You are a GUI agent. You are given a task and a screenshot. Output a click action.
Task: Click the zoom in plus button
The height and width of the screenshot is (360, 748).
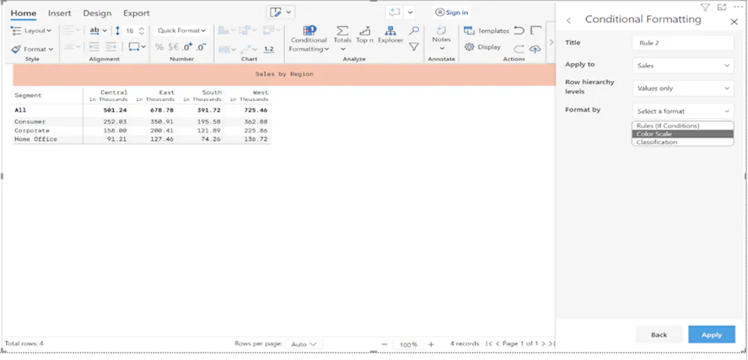(x=431, y=344)
